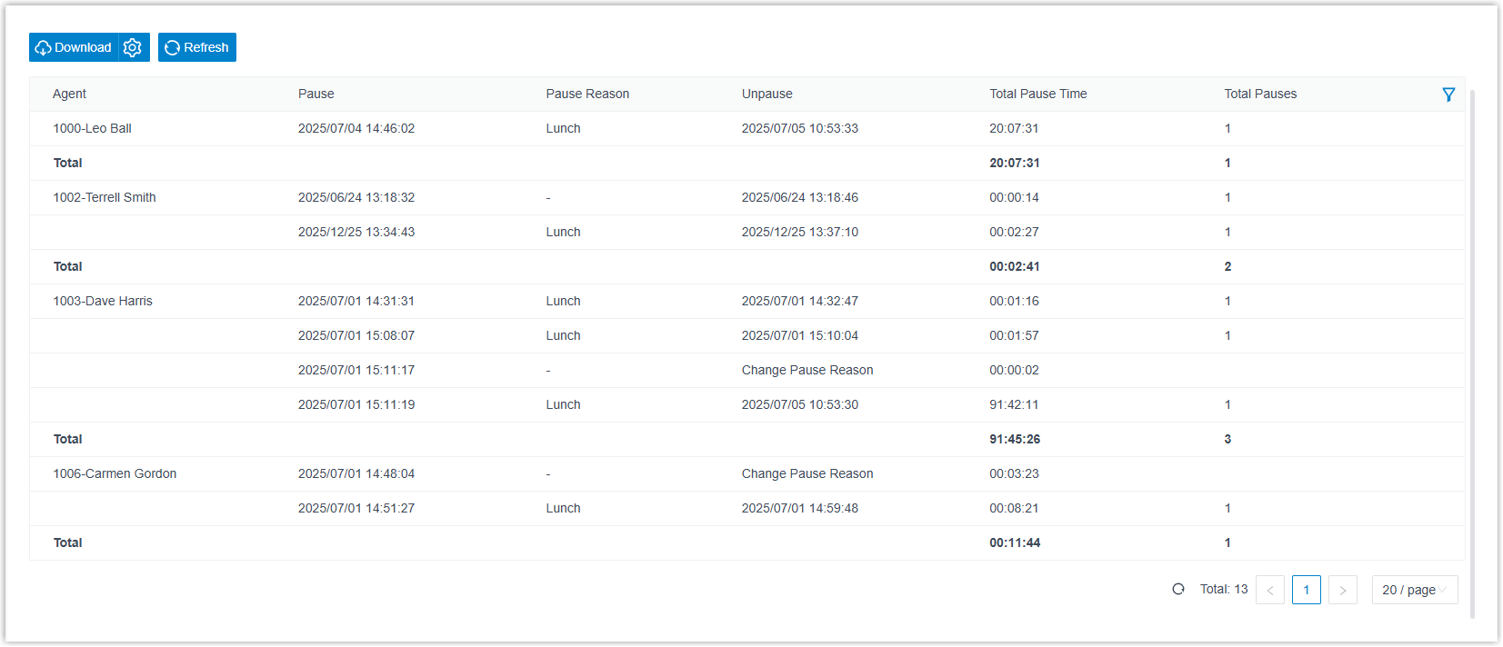Open download settings gear icon
This screenshot has width=1503, height=647.
click(133, 47)
